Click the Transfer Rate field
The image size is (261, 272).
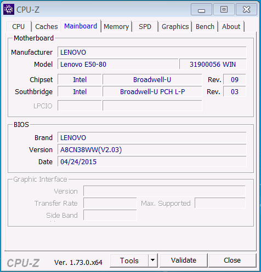point(110,203)
